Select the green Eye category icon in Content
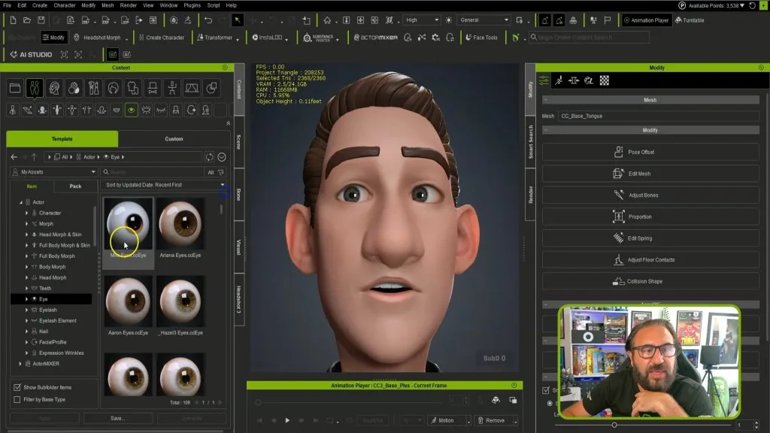770x433 pixels. click(x=131, y=110)
